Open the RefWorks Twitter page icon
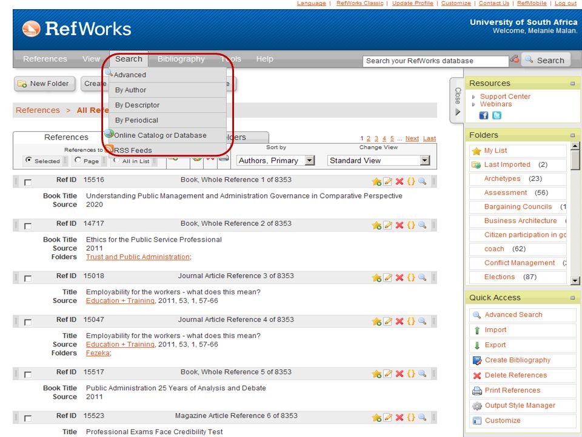 497,115
